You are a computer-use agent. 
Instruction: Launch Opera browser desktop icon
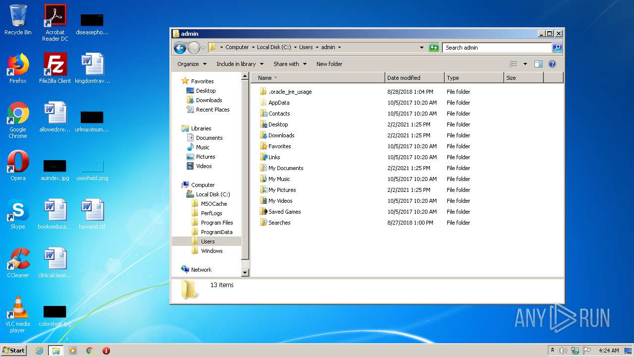18,166
